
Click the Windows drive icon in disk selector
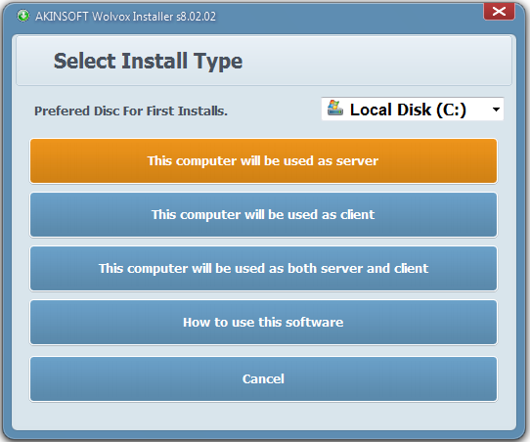(x=335, y=109)
